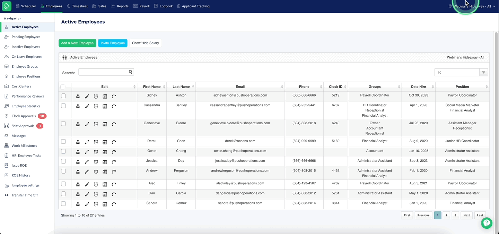Click the curved arrow icon in Genevieve Bloore's row
The height and width of the screenshot is (234, 499).
[114, 124]
